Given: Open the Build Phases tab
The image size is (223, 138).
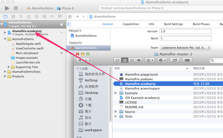Looking at the screenshot, I should coord(201,24).
